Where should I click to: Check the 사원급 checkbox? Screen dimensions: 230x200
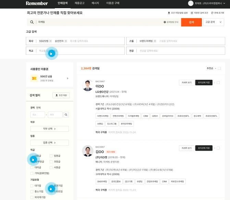[51, 167]
